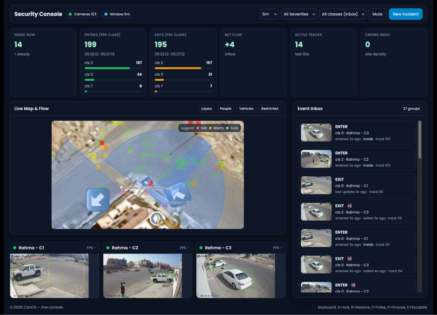Click the Event Inbox scrollbar
This screenshot has height=315, width=437.
(x=420, y=141)
